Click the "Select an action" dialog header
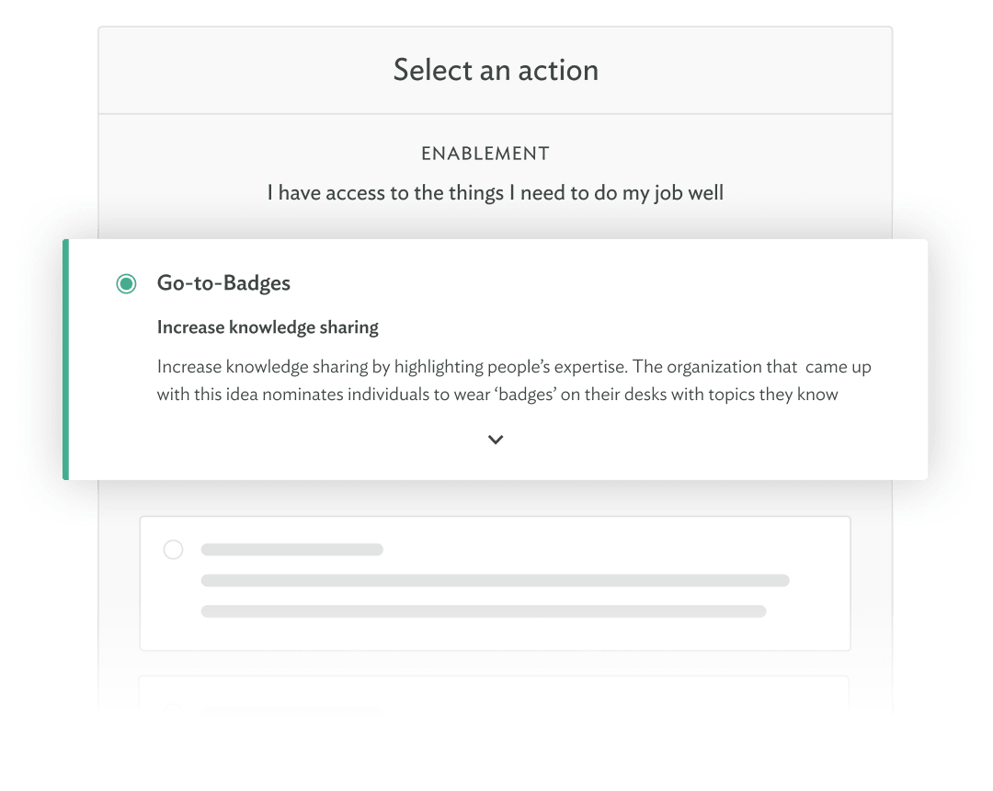 (496, 70)
